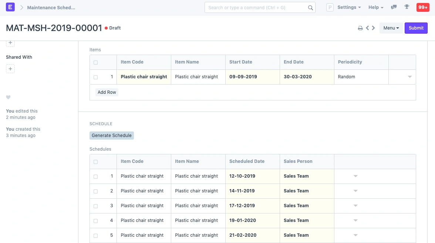This screenshot has width=435, height=243.
Task: Go to next document arrow
Action: [x=374, y=28]
